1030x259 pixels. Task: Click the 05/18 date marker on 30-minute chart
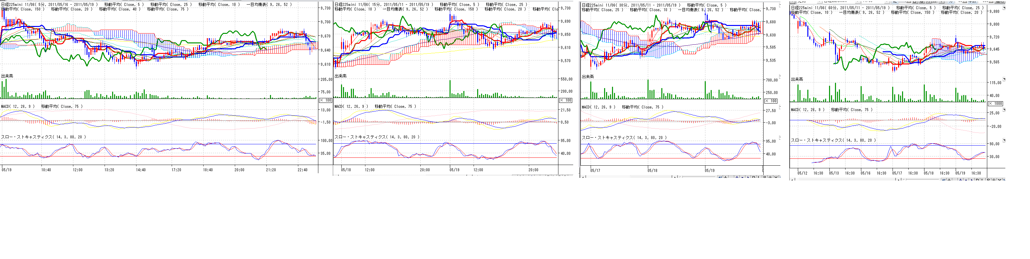pos(652,171)
